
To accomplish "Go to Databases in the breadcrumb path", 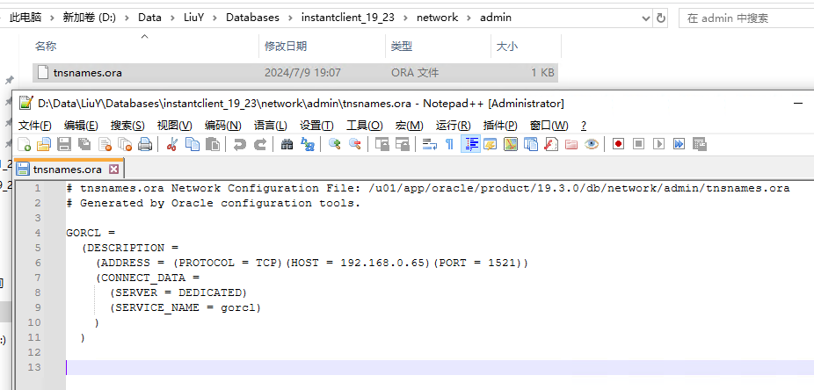I will pyautogui.click(x=252, y=18).
